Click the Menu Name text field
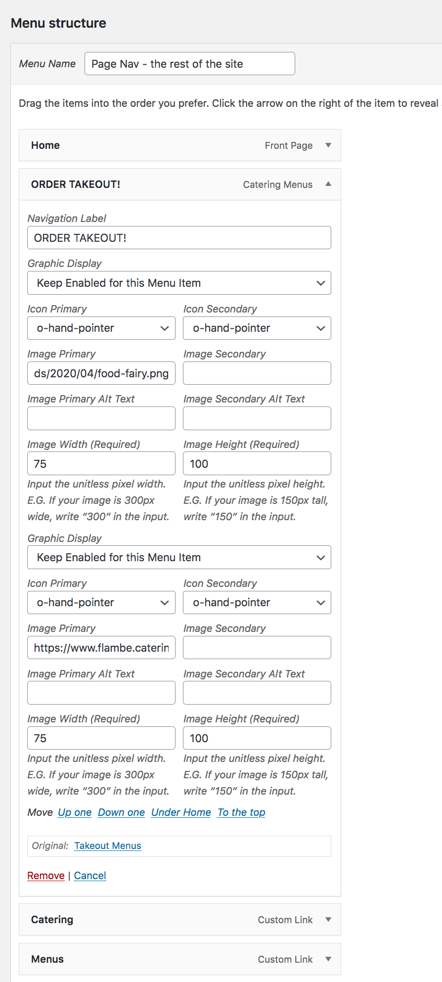The width and height of the screenshot is (442, 982). point(190,64)
